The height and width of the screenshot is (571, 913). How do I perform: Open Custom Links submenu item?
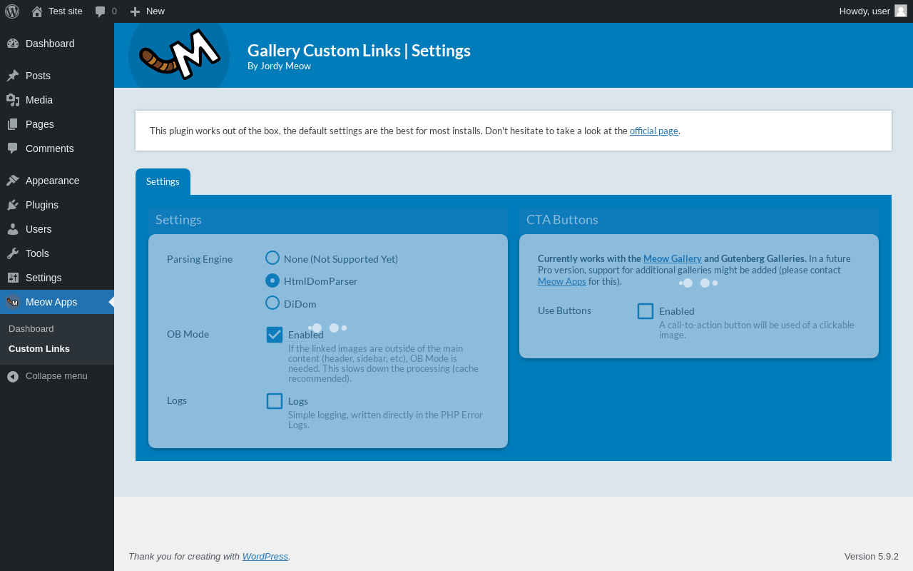(x=39, y=349)
